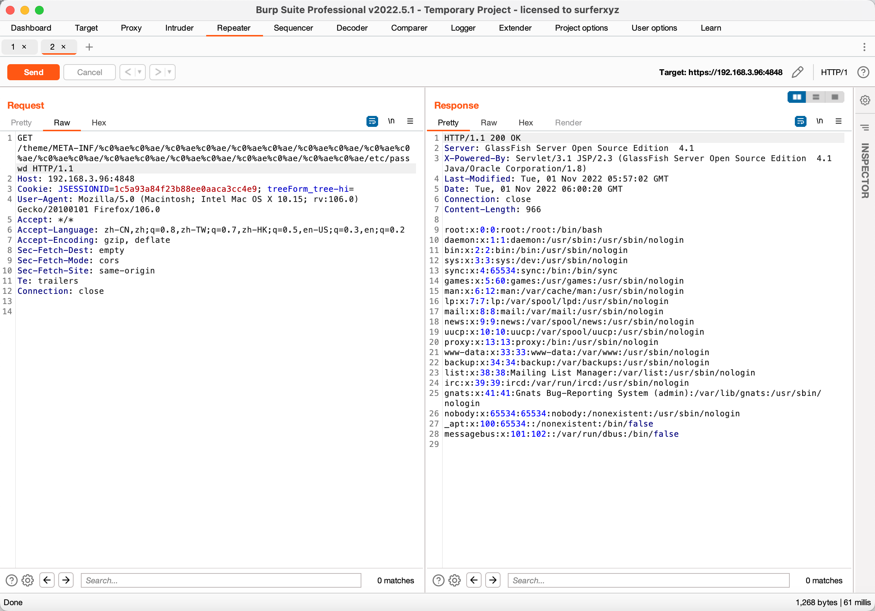Viewport: 875px width, 611px height.
Task: Open the response panel hamburger menu icon
Action: point(839,121)
